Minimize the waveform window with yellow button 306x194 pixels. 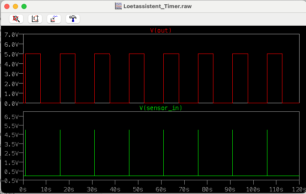[x=15, y=6]
